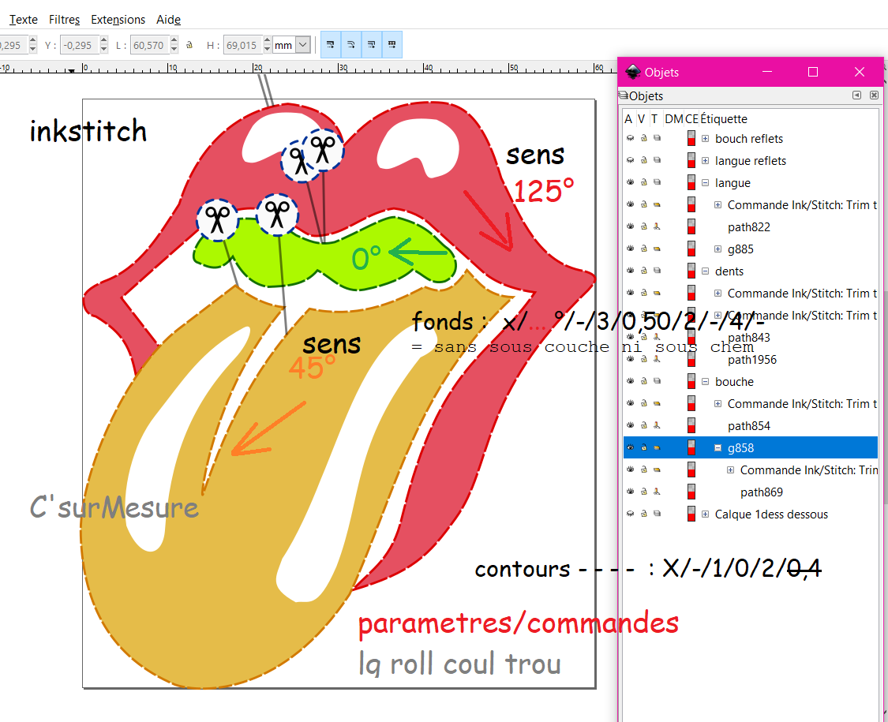The image size is (888, 722).
Task: Toggle the lock icon on dents layer
Action: pos(644,271)
